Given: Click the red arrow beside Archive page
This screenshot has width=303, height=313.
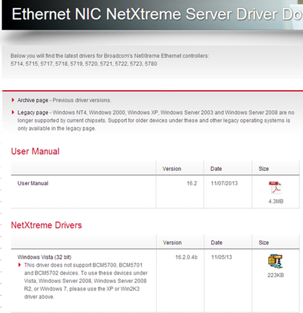Looking at the screenshot, I should (13, 100).
